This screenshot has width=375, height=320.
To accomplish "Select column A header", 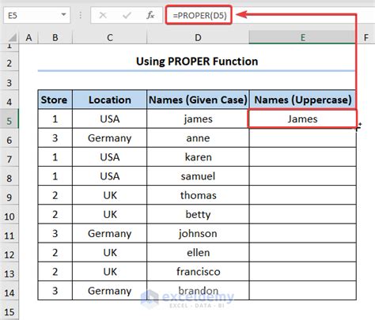I will point(28,38).
